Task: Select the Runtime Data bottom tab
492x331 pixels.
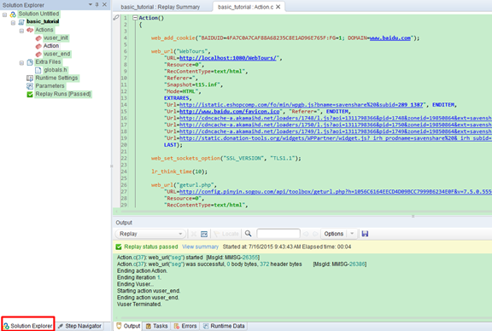Action: (x=224, y=326)
